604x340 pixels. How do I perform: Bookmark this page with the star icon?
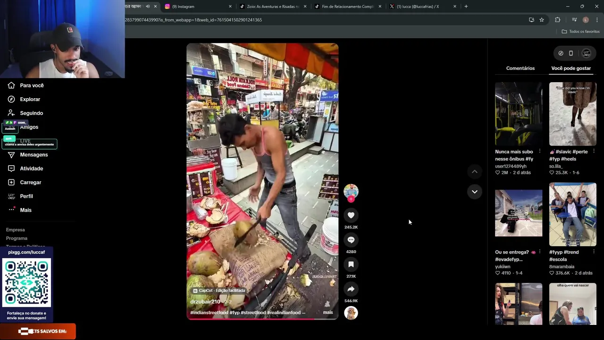542,20
